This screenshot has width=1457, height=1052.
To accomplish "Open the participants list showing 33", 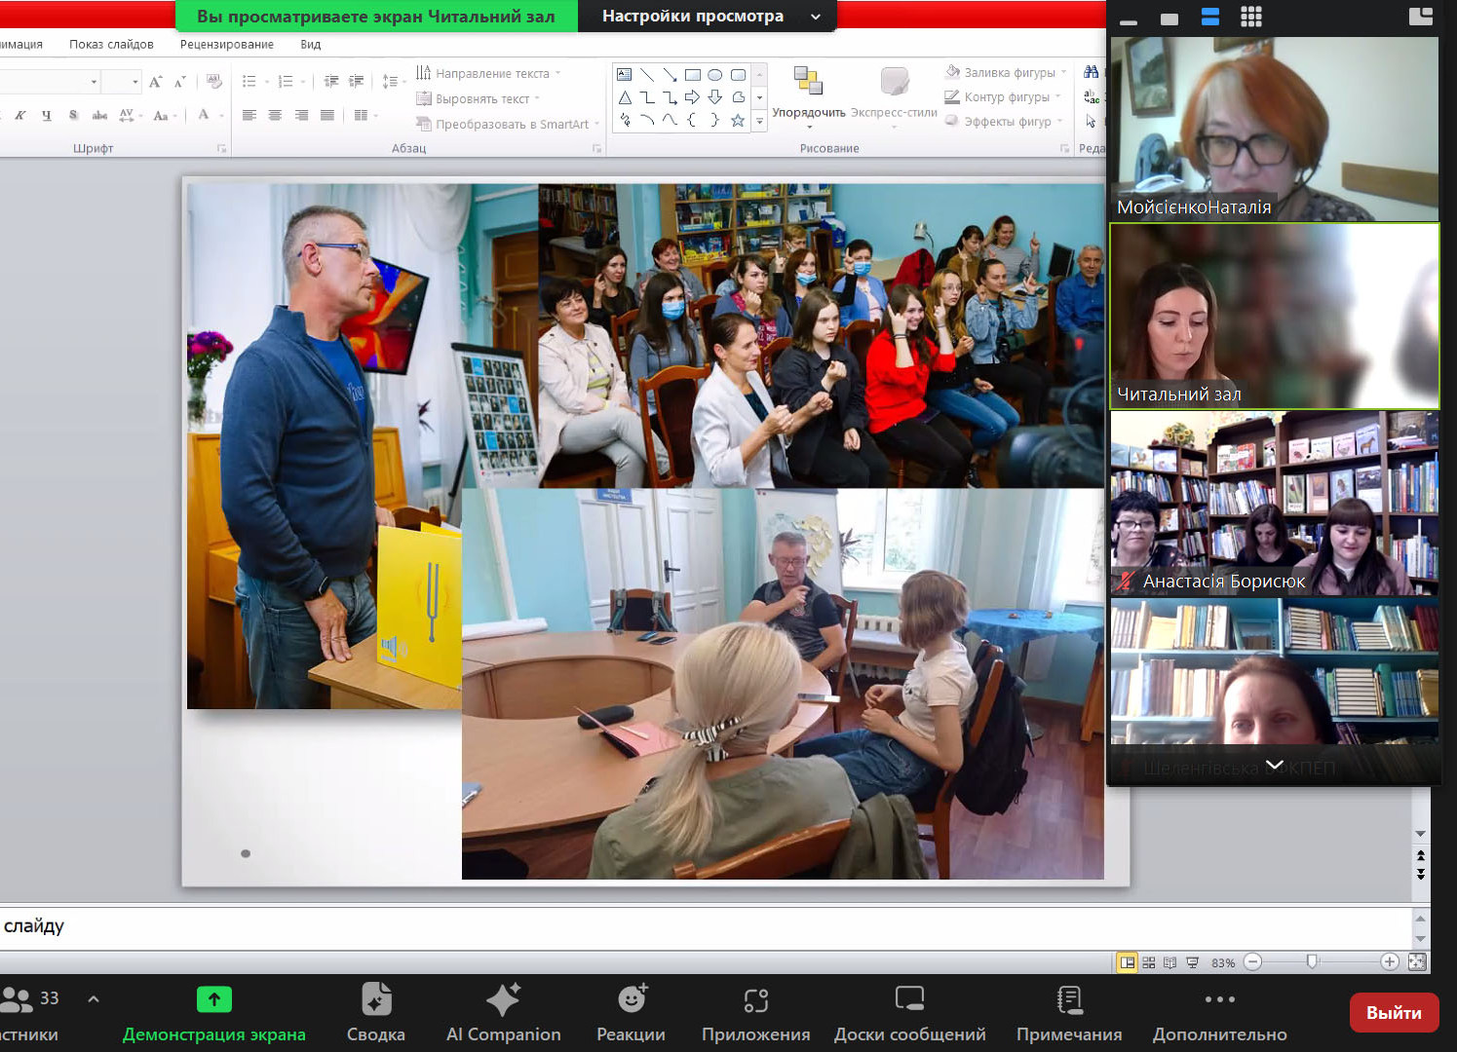I will click(29, 1013).
